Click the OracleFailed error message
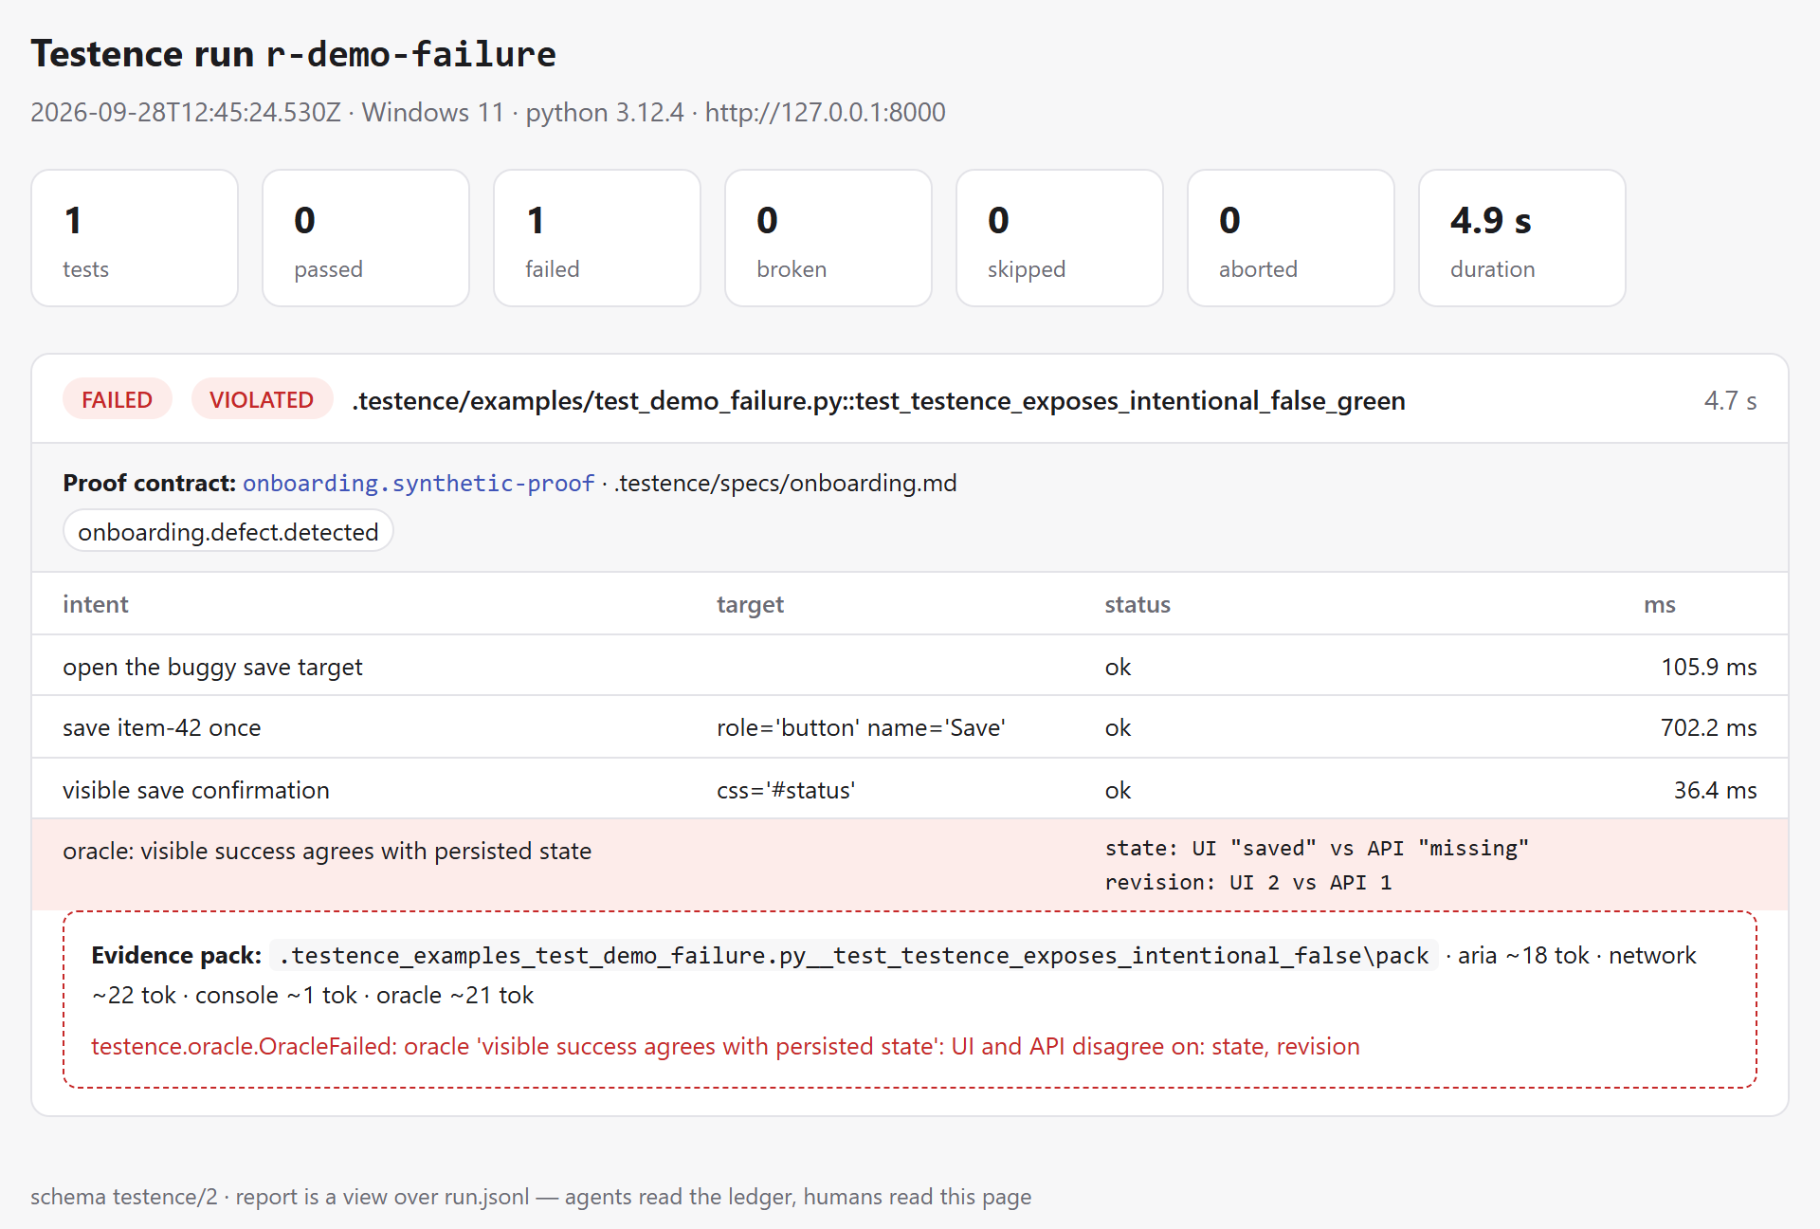This screenshot has height=1229, width=1820. (x=725, y=1047)
